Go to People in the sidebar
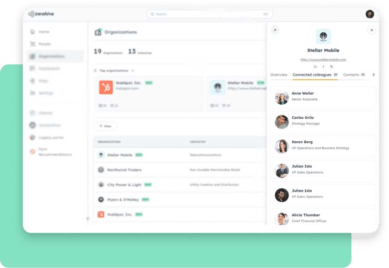389x268 pixels. click(45, 44)
